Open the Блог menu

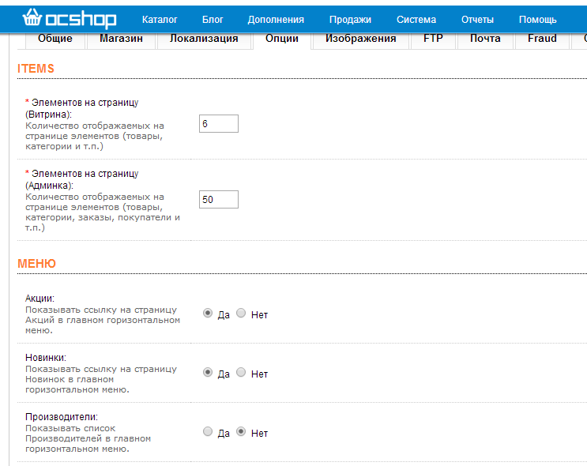213,20
